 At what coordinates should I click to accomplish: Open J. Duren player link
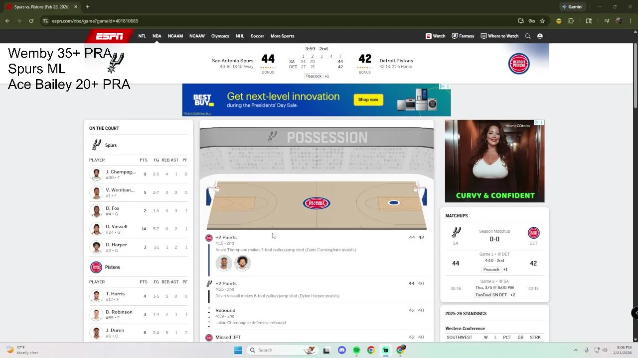(115, 330)
